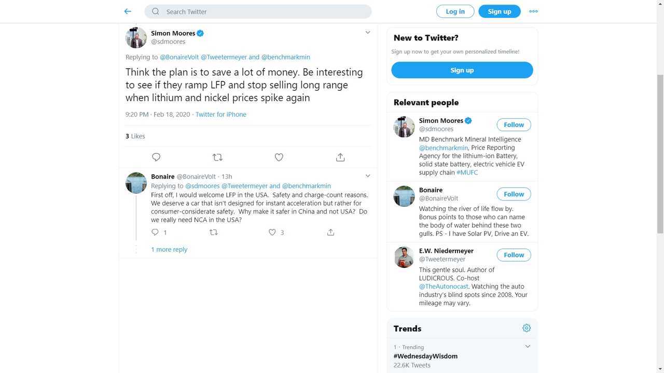The image size is (664, 373).
Task: Click the back arrow icon
Action: point(128,11)
